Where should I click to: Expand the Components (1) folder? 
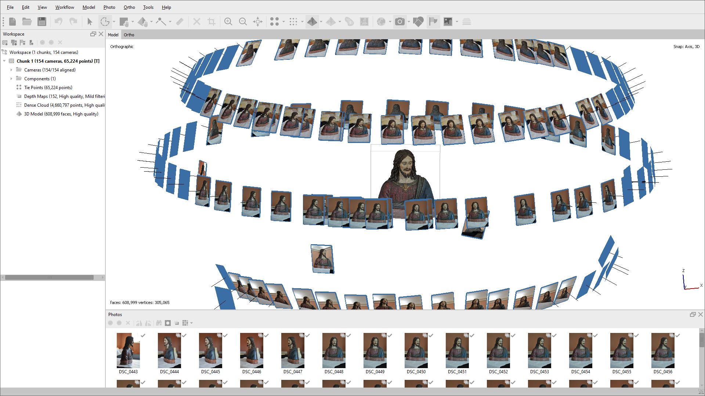(11, 78)
